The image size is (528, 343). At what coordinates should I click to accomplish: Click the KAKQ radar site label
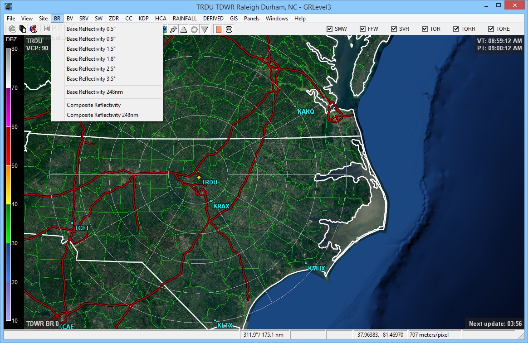point(306,111)
